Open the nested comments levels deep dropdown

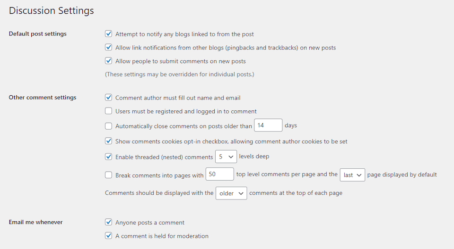pyautogui.click(x=226, y=157)
